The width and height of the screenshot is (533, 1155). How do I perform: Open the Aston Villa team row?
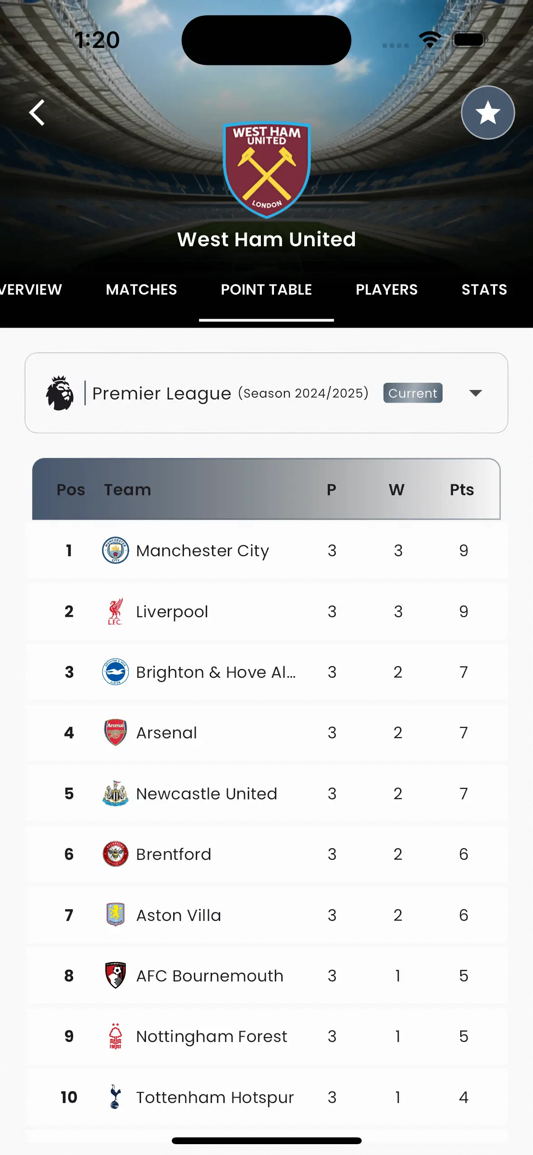click(x=266, y=915)
